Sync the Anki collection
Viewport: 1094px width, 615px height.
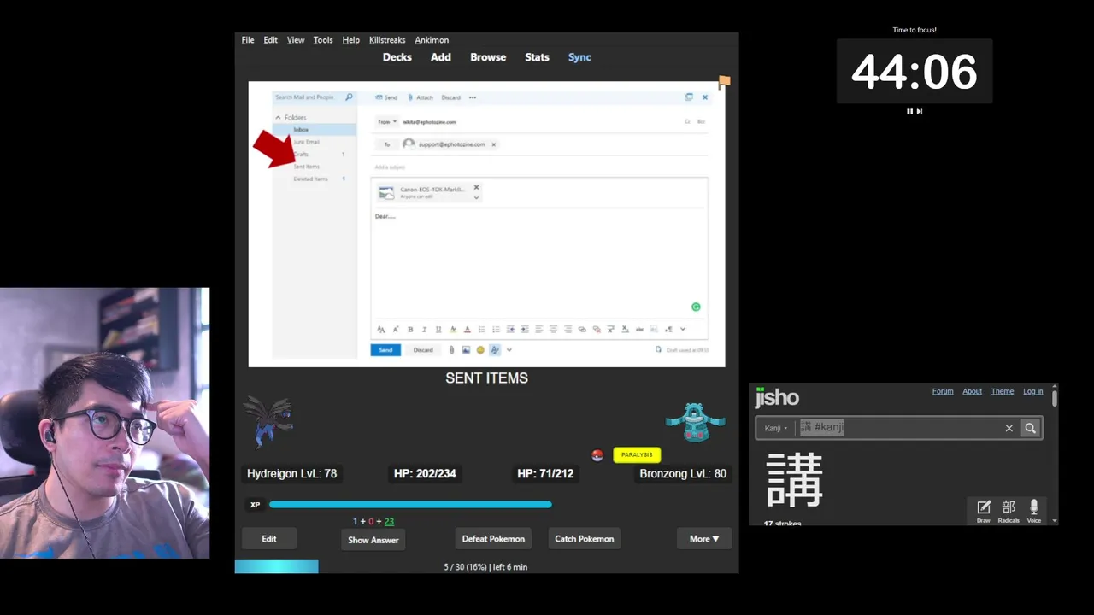(579, 57)
